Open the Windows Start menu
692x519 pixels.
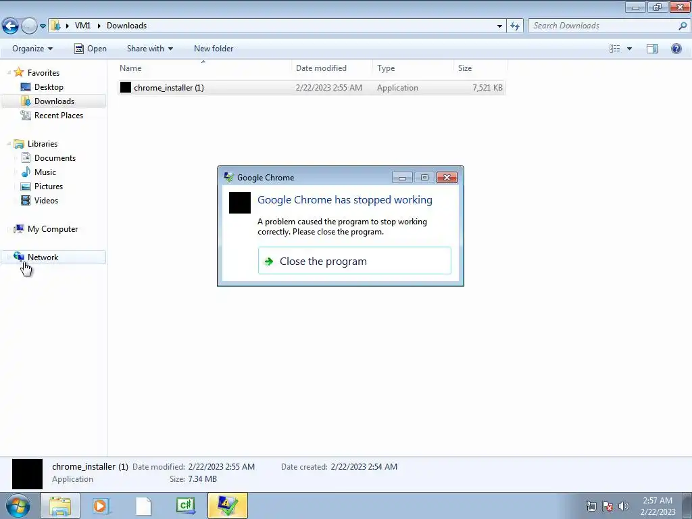[18, 505]
